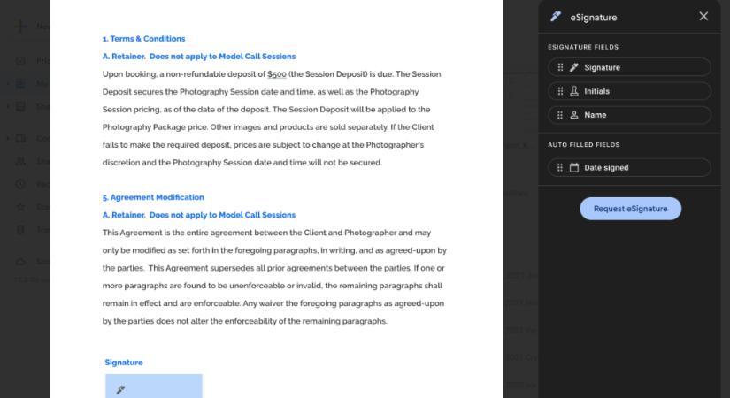Select the Signature field pen icon
The image size is (730, 398).
574,67
